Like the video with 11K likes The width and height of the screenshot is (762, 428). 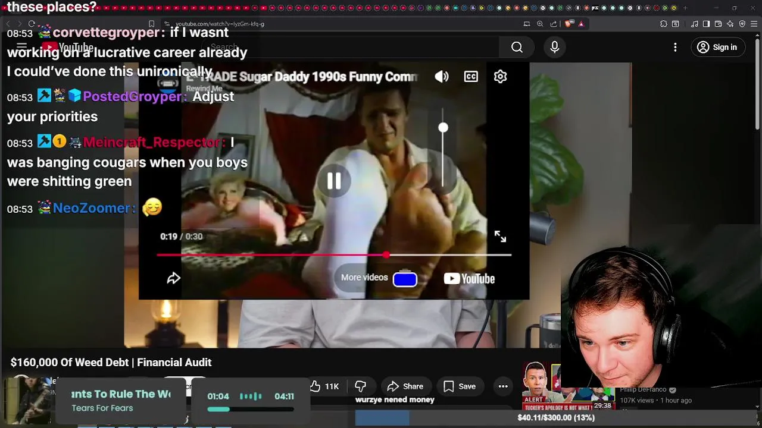pyautogui.click(x=324, y=386)
